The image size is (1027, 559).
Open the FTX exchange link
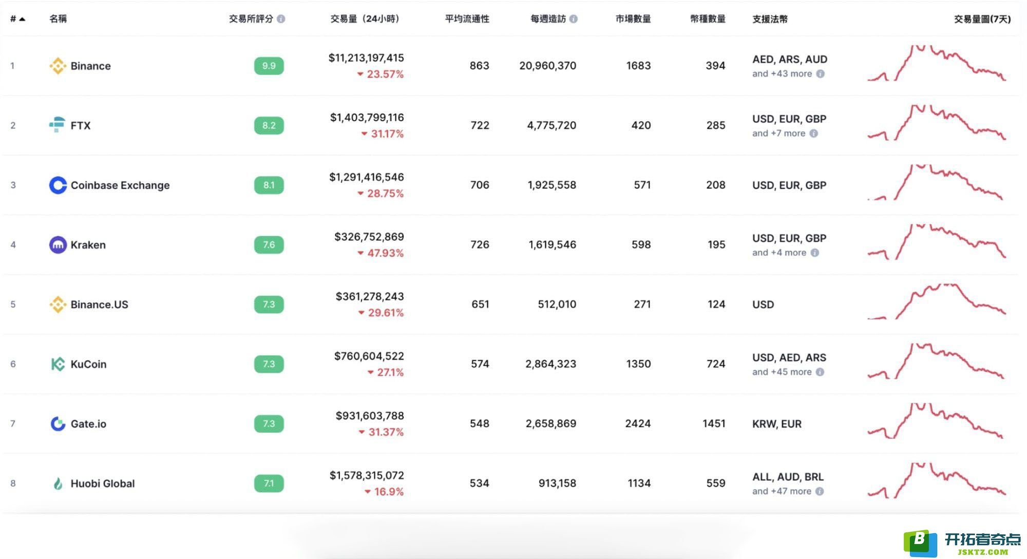[81, 125]
